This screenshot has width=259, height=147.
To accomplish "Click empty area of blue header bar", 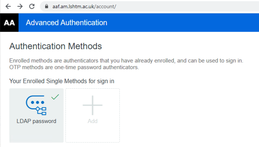I will click(182, 23).
